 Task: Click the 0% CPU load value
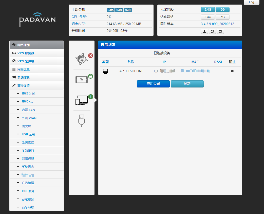tap(109, 17)
